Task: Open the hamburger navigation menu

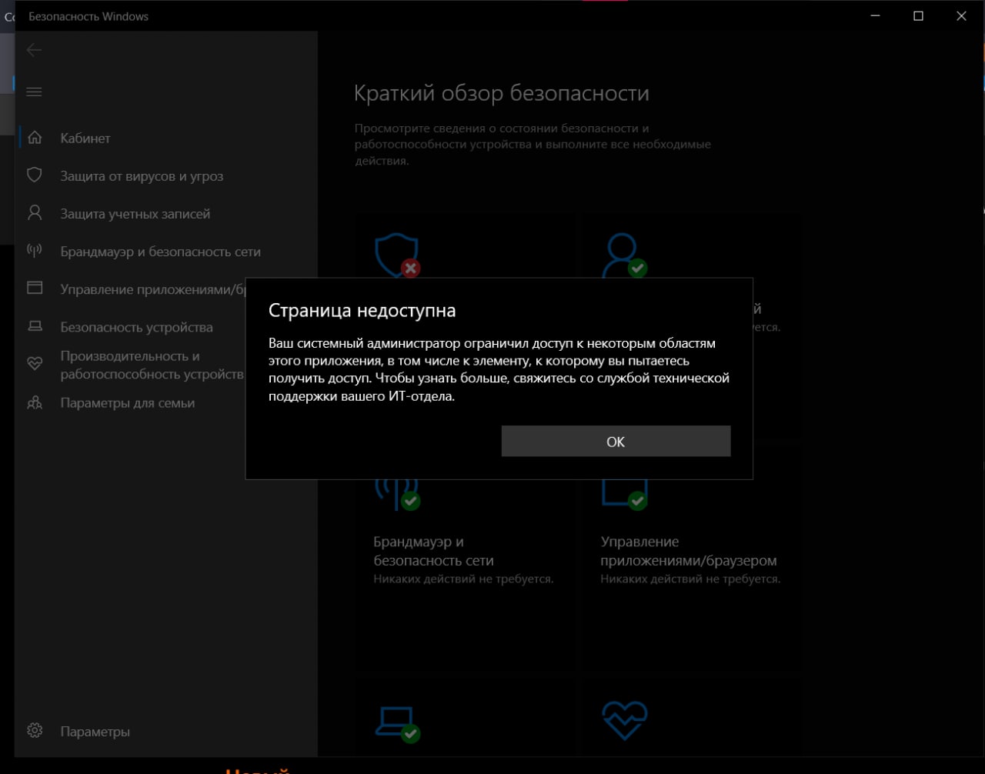Action: point(34,92)
